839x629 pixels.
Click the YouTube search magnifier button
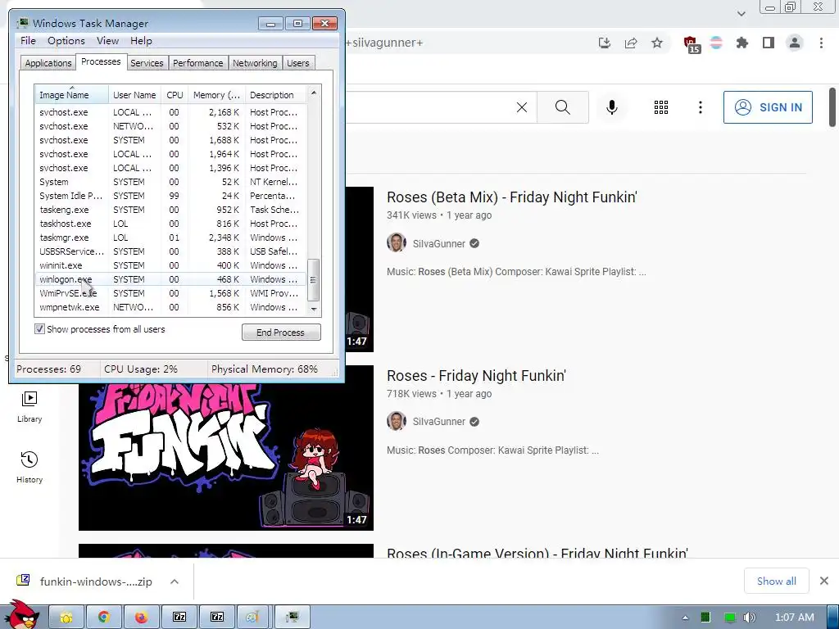point(563,107)
